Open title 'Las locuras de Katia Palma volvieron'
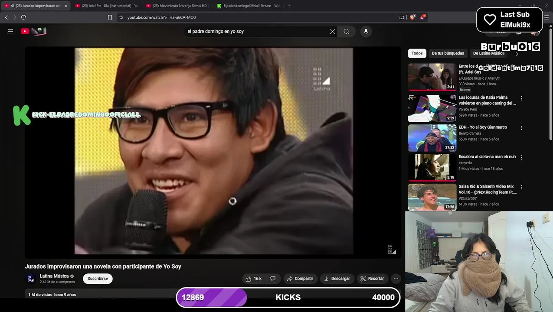 click(487, 100)
